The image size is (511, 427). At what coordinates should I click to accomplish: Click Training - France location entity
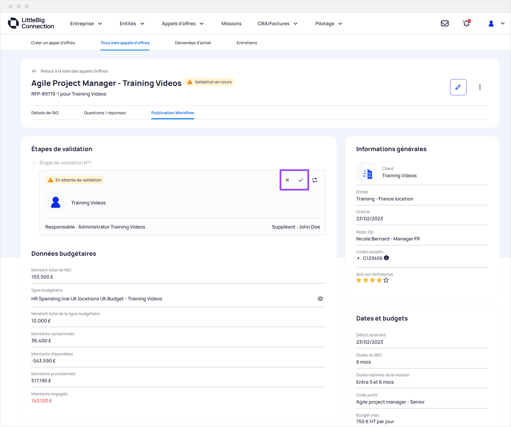click(x=385, y=199)
